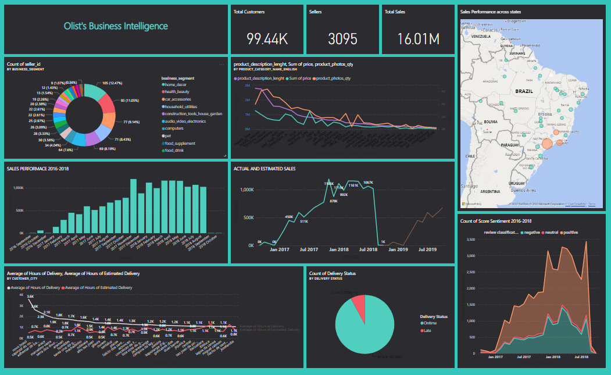Click the Total Customers card showing 99.44K

tap(267, 30)
